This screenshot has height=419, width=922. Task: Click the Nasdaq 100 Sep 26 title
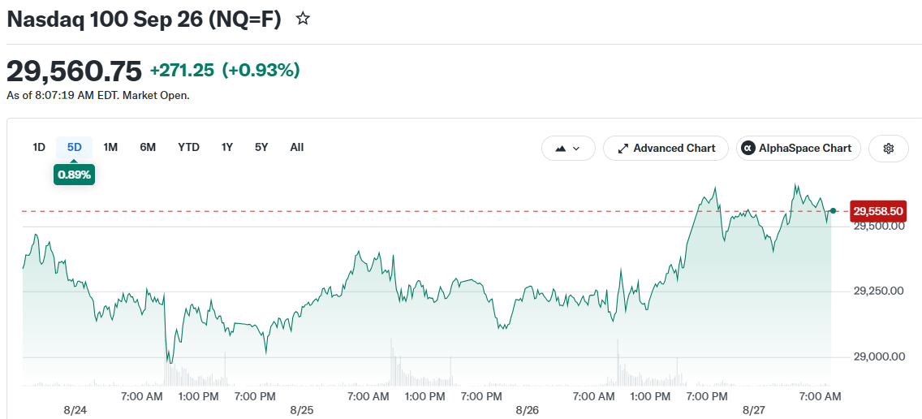pyautogui.click(x=144, y=19)
